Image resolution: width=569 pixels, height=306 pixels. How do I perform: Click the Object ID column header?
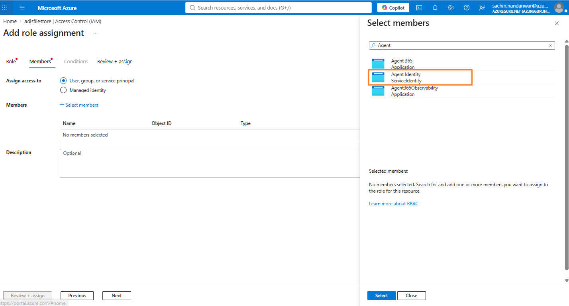coord(162,123)
